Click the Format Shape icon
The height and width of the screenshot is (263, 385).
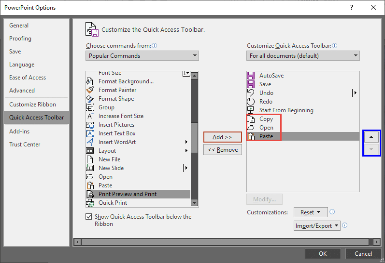90,99
